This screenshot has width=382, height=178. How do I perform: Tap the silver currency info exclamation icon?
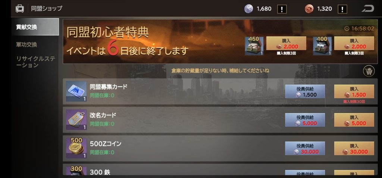click(282, 9)
